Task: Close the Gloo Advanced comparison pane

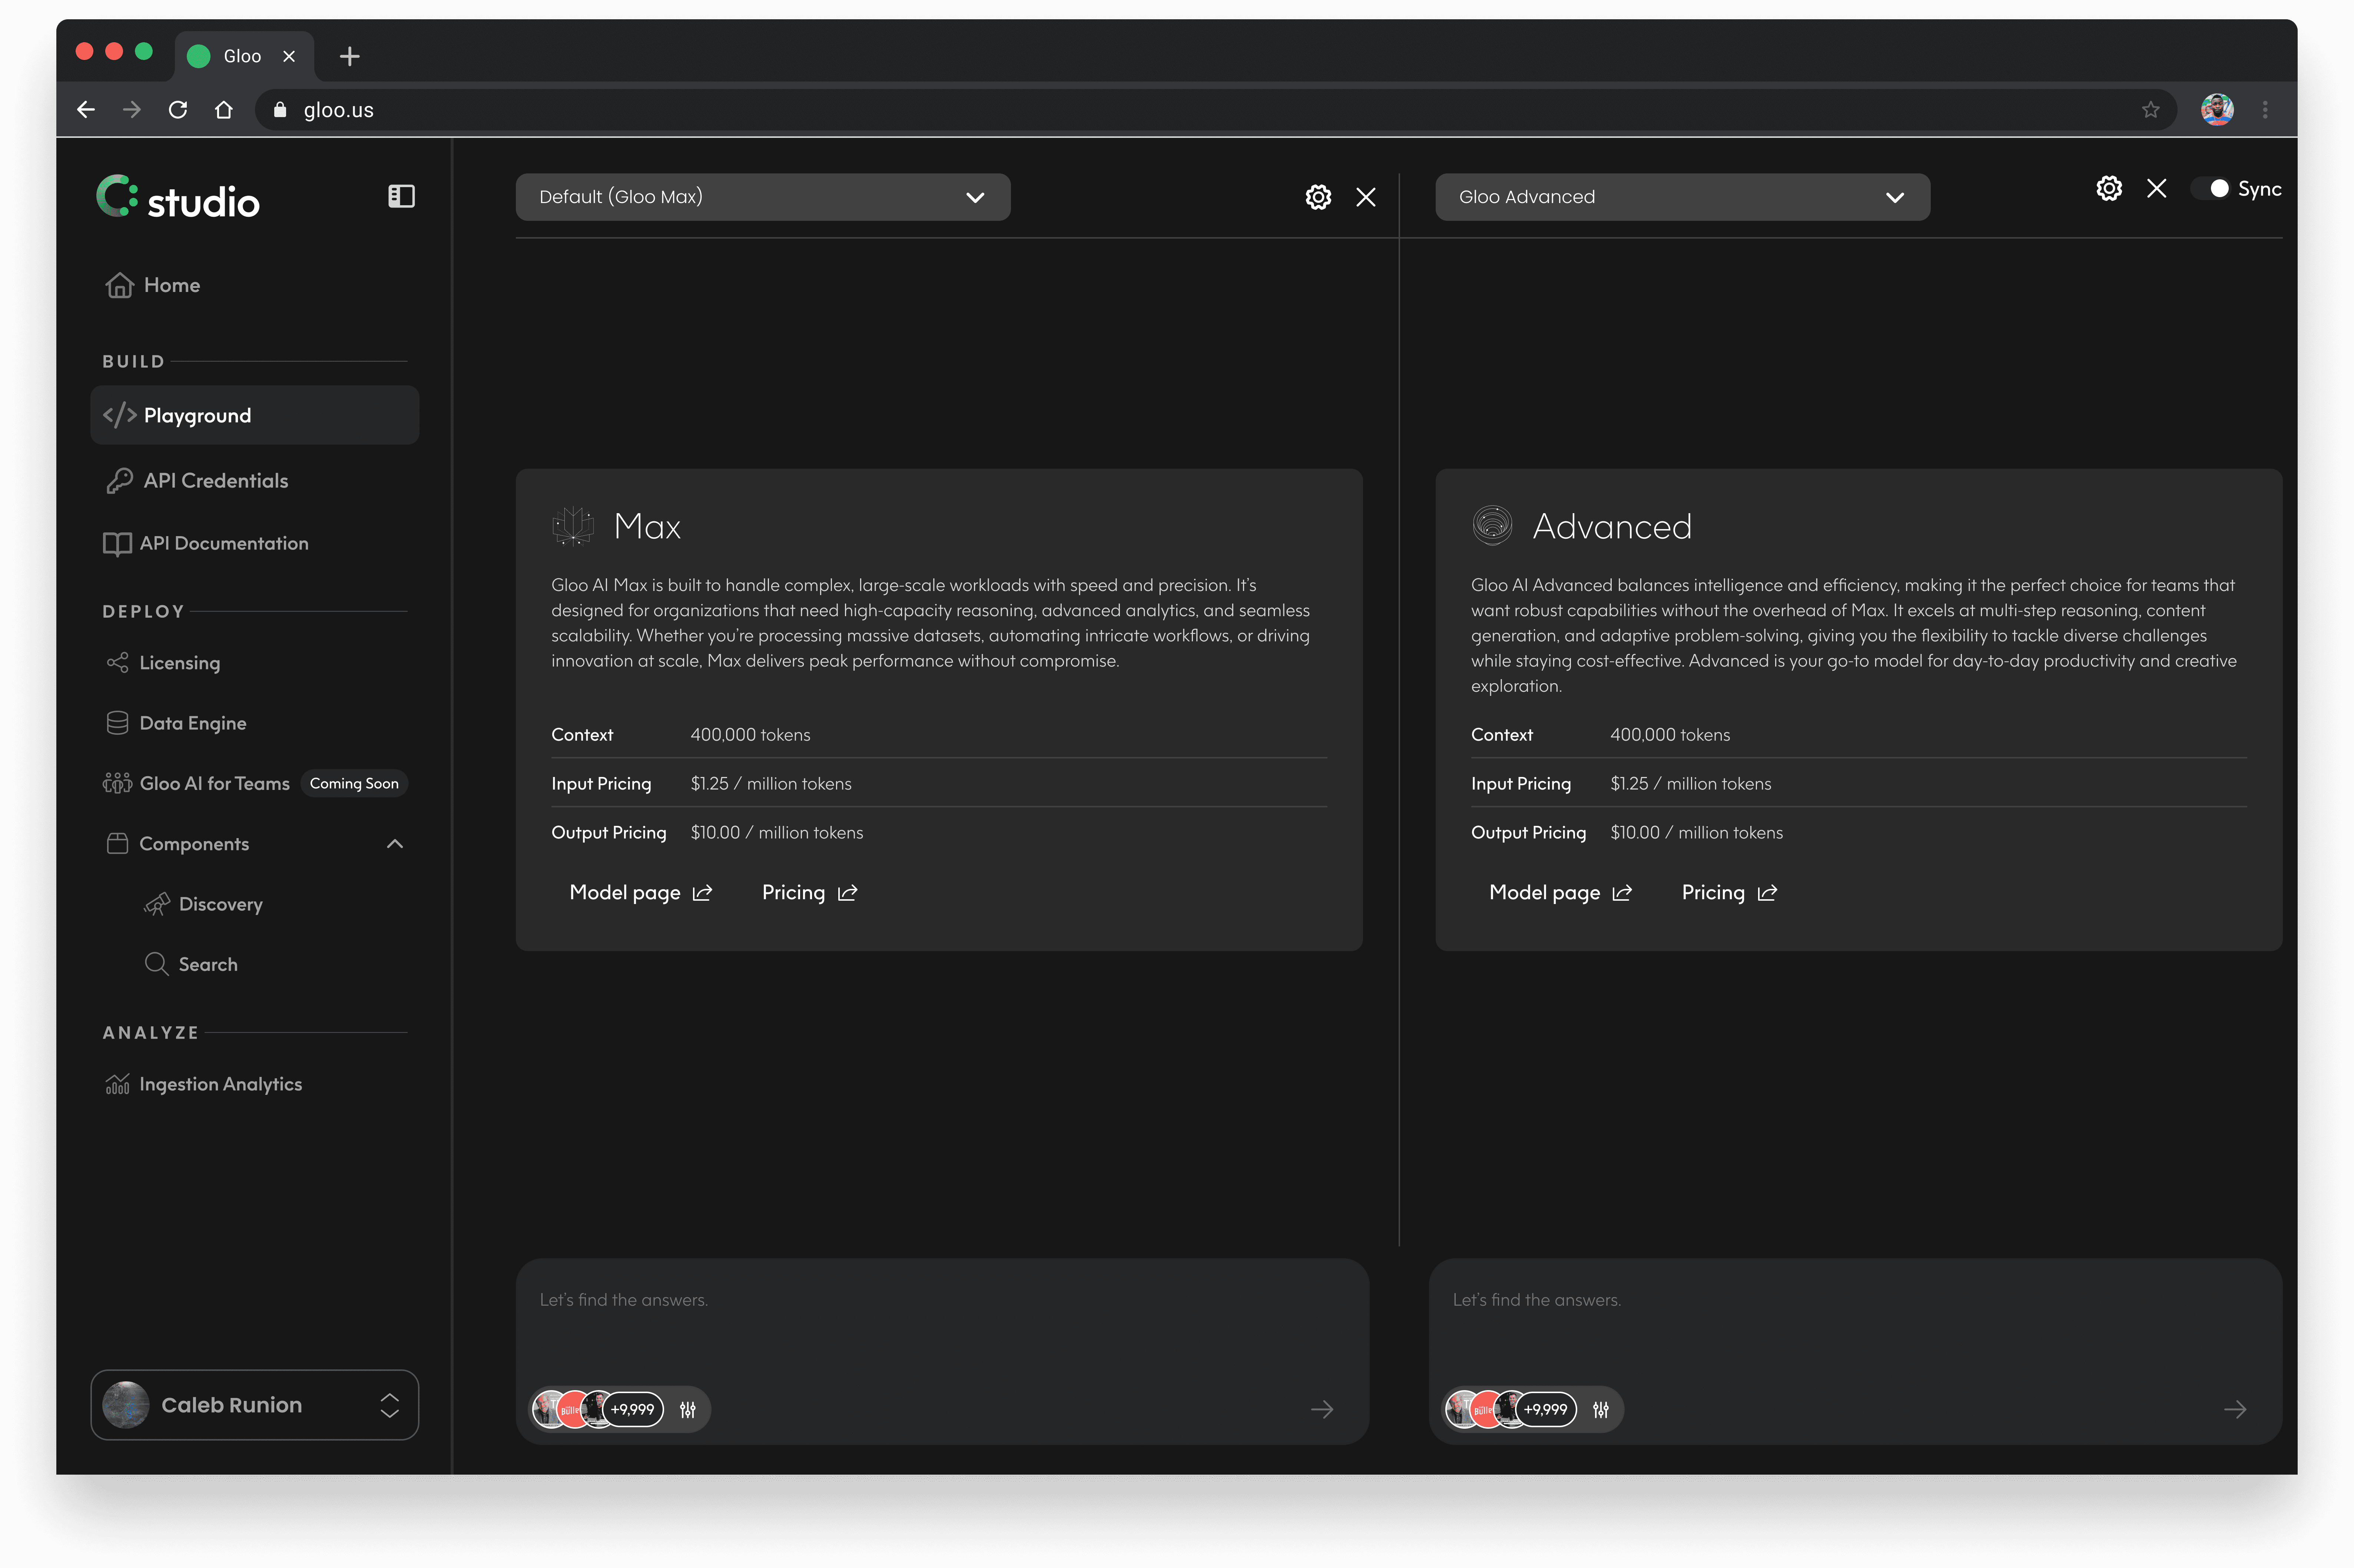Action: click(x=2157, y=188)
